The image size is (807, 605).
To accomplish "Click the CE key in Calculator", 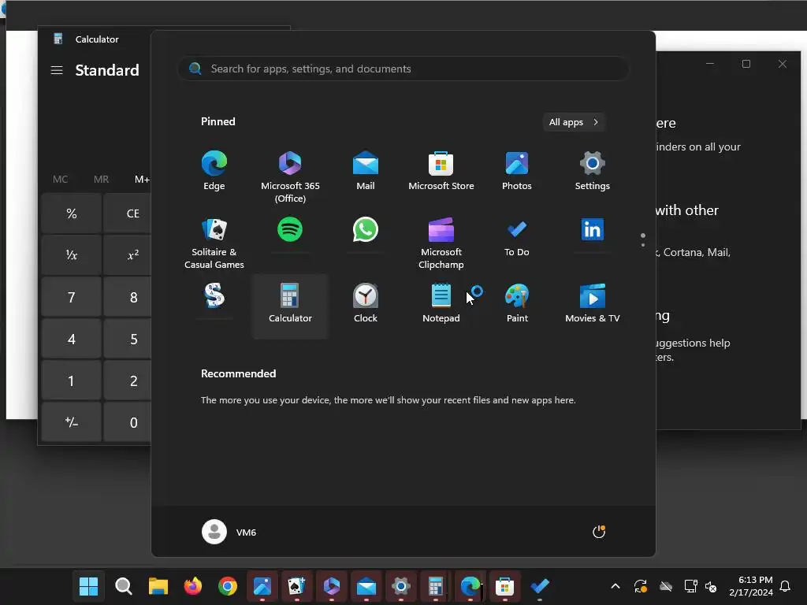I will tap(128, 213).
